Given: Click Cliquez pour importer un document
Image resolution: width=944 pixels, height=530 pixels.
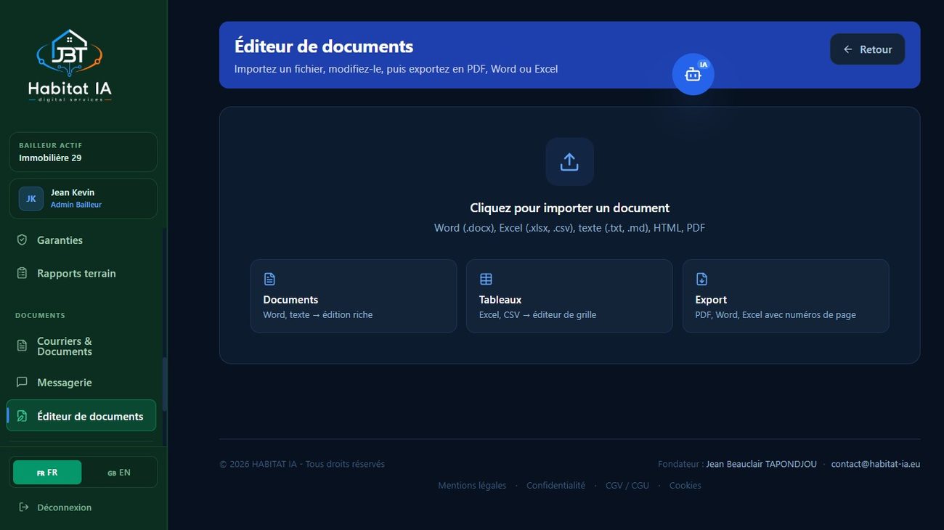Looking at the screenshot, I should tap(569, 208).
